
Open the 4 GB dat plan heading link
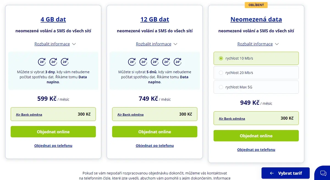point(53,19)
